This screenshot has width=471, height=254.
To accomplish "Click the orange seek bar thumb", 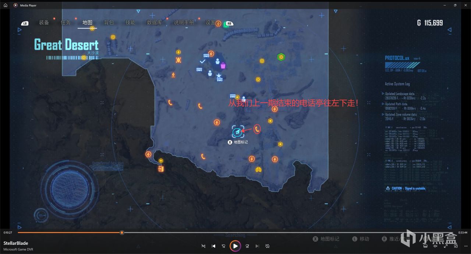I will pyautogui.click(x=122, y=232).
